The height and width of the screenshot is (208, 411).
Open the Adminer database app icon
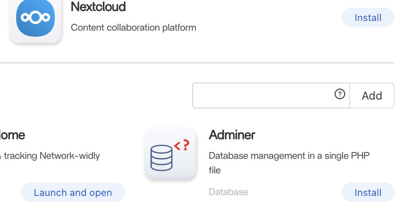[x=170, y=154]
